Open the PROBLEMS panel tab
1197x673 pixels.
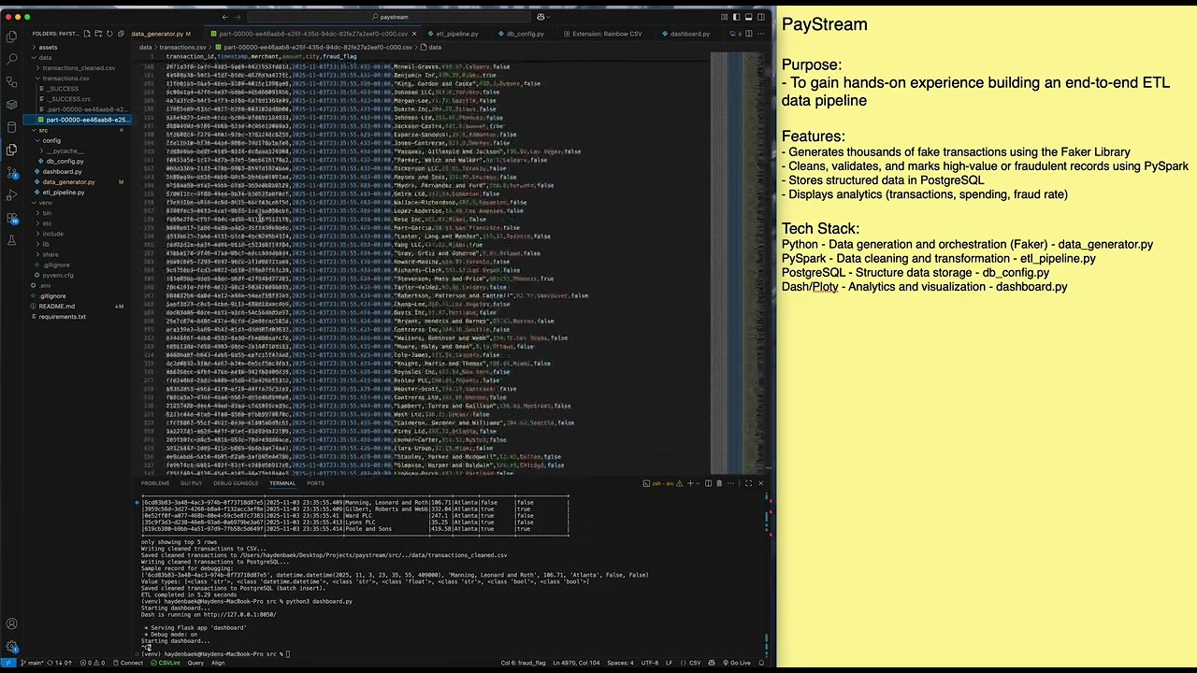coord(155,483)
